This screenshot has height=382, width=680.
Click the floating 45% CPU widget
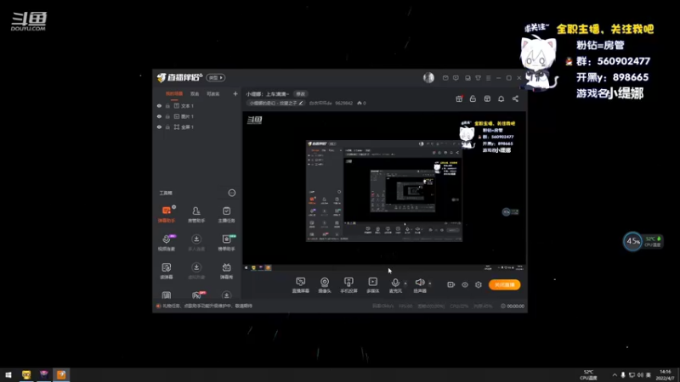tap(643, 241)
